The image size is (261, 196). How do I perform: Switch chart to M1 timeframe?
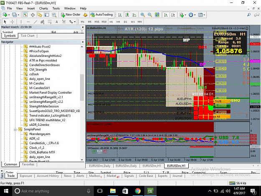click(82, 22)
